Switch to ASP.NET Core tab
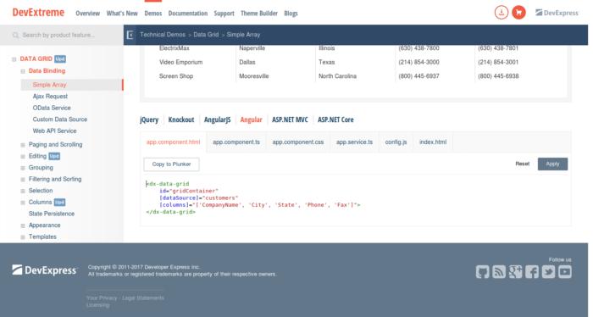 335,120
